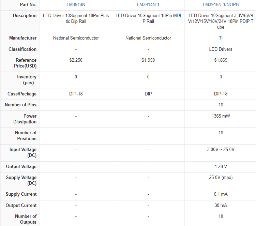Screen dimensions: 256x226
Task: Select the 6.1 mA supply current value
Action: pyautogui.click(x=221, y=194)
